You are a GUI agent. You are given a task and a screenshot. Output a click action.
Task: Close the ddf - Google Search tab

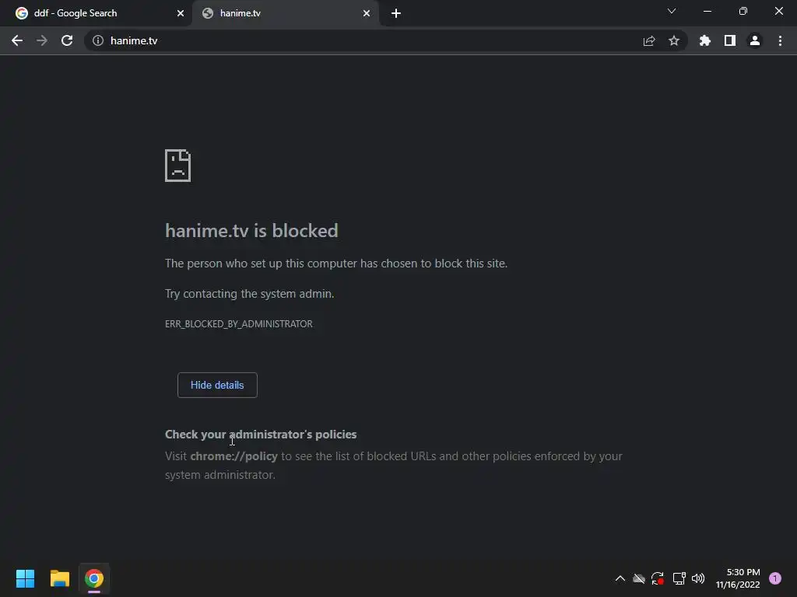pyautogui.click(x=181, y=13)
